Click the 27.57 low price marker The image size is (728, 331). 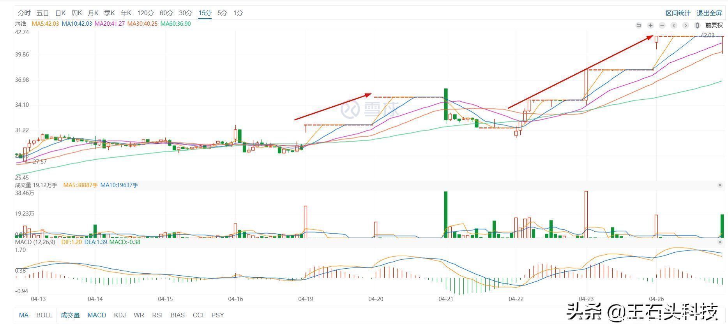tap(40, 162)
